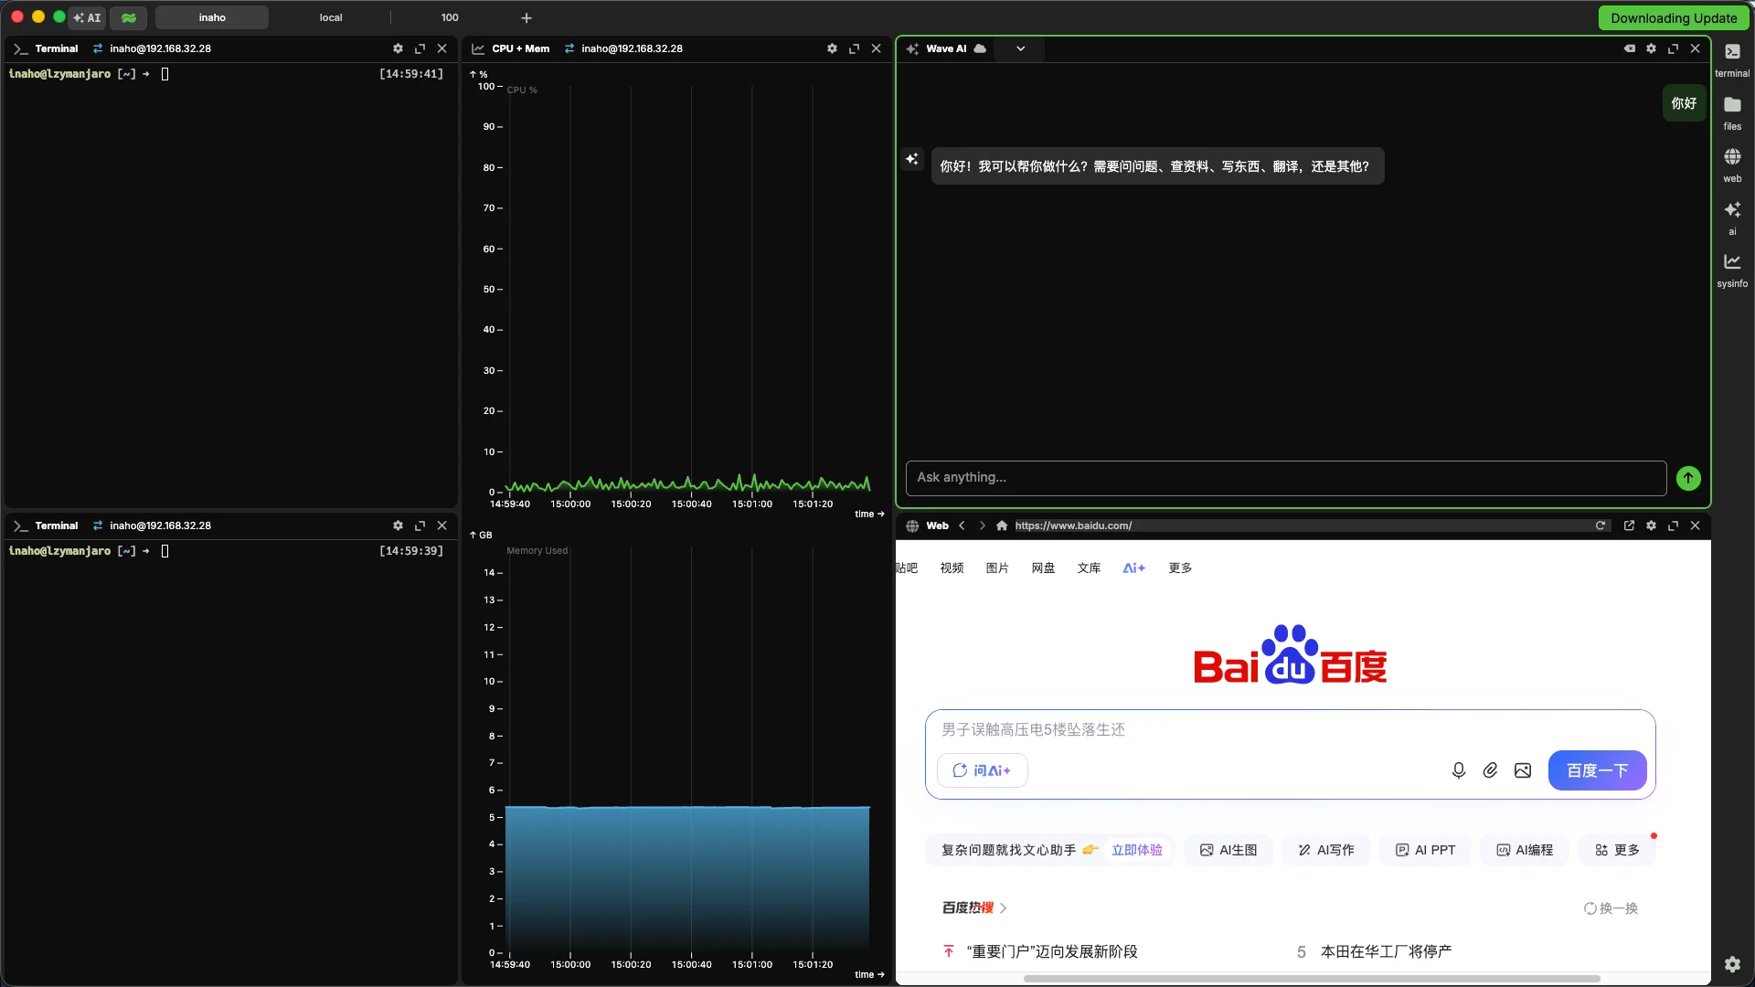
Task: Expand 更多 AI tools on Baidu
Action: pos(1616,850)
